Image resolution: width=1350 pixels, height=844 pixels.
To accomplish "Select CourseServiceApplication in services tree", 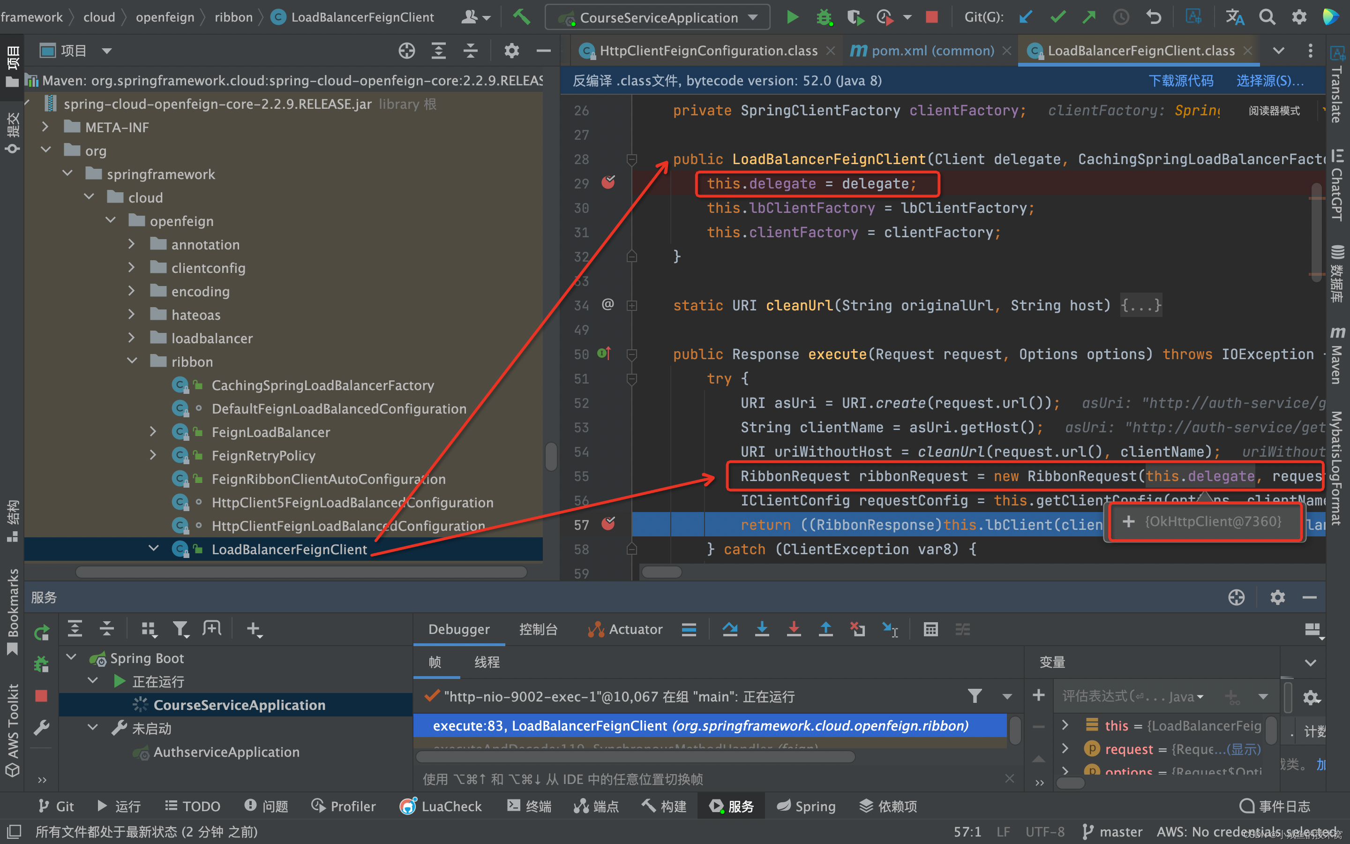I will pos(239,705).
